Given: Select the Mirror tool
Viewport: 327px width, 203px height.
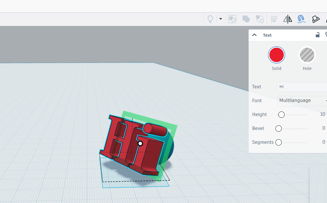Looking at the screenshot, I should point(288,19).
